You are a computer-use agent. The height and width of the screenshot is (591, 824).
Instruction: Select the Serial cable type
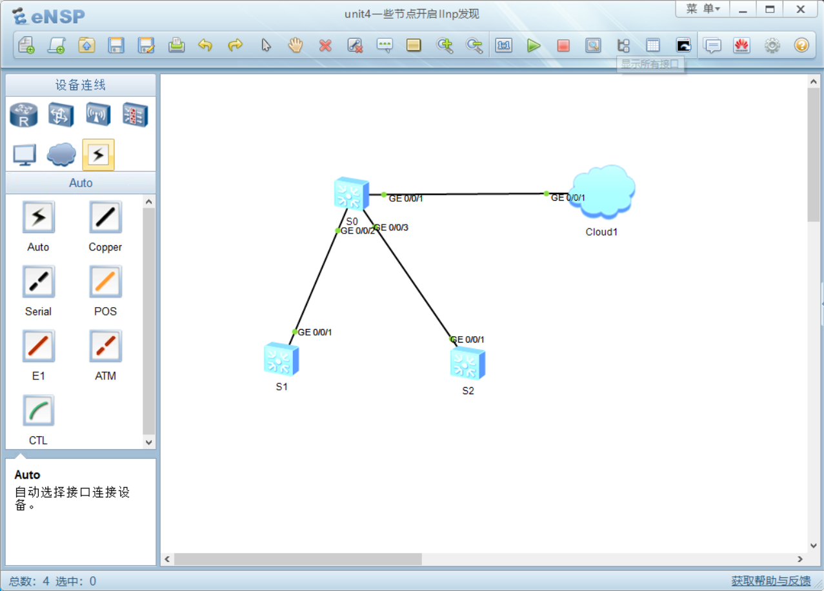coord(39,282)
